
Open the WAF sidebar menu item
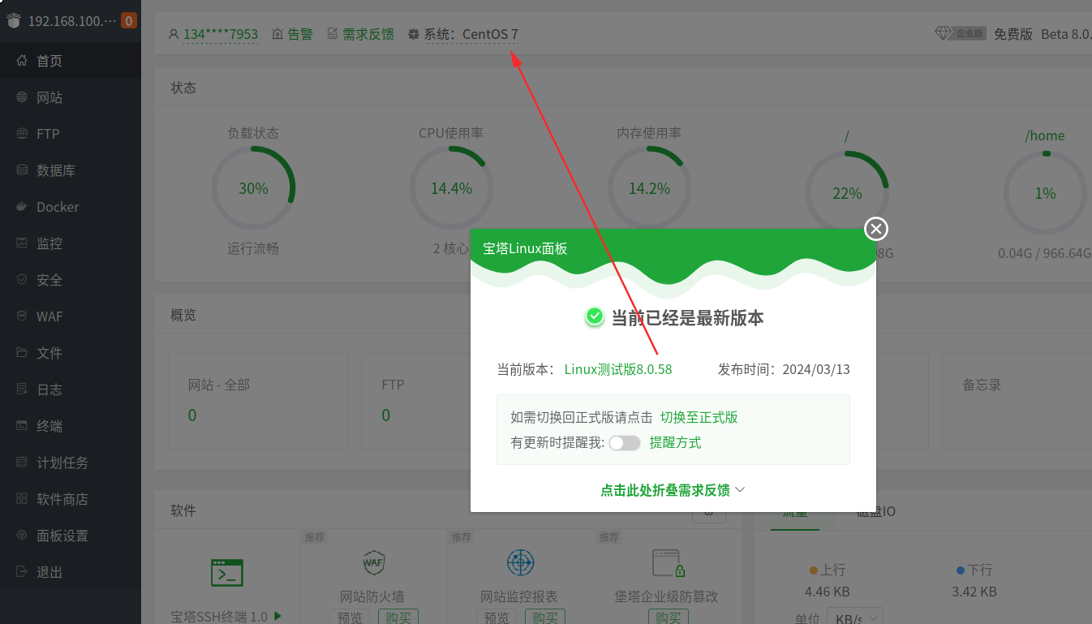(71, 316)
